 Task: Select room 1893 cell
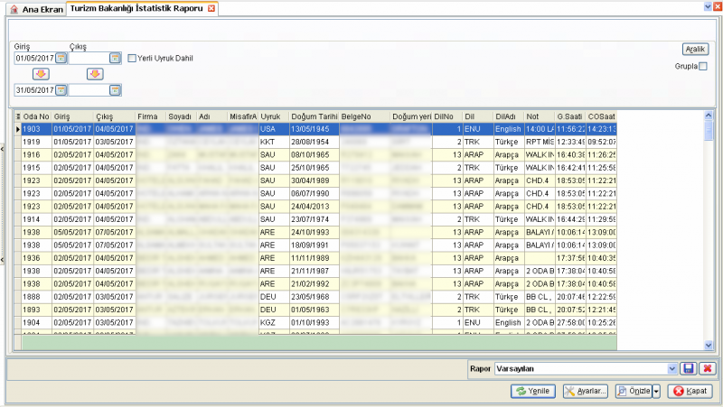click(x=36, y=310)
